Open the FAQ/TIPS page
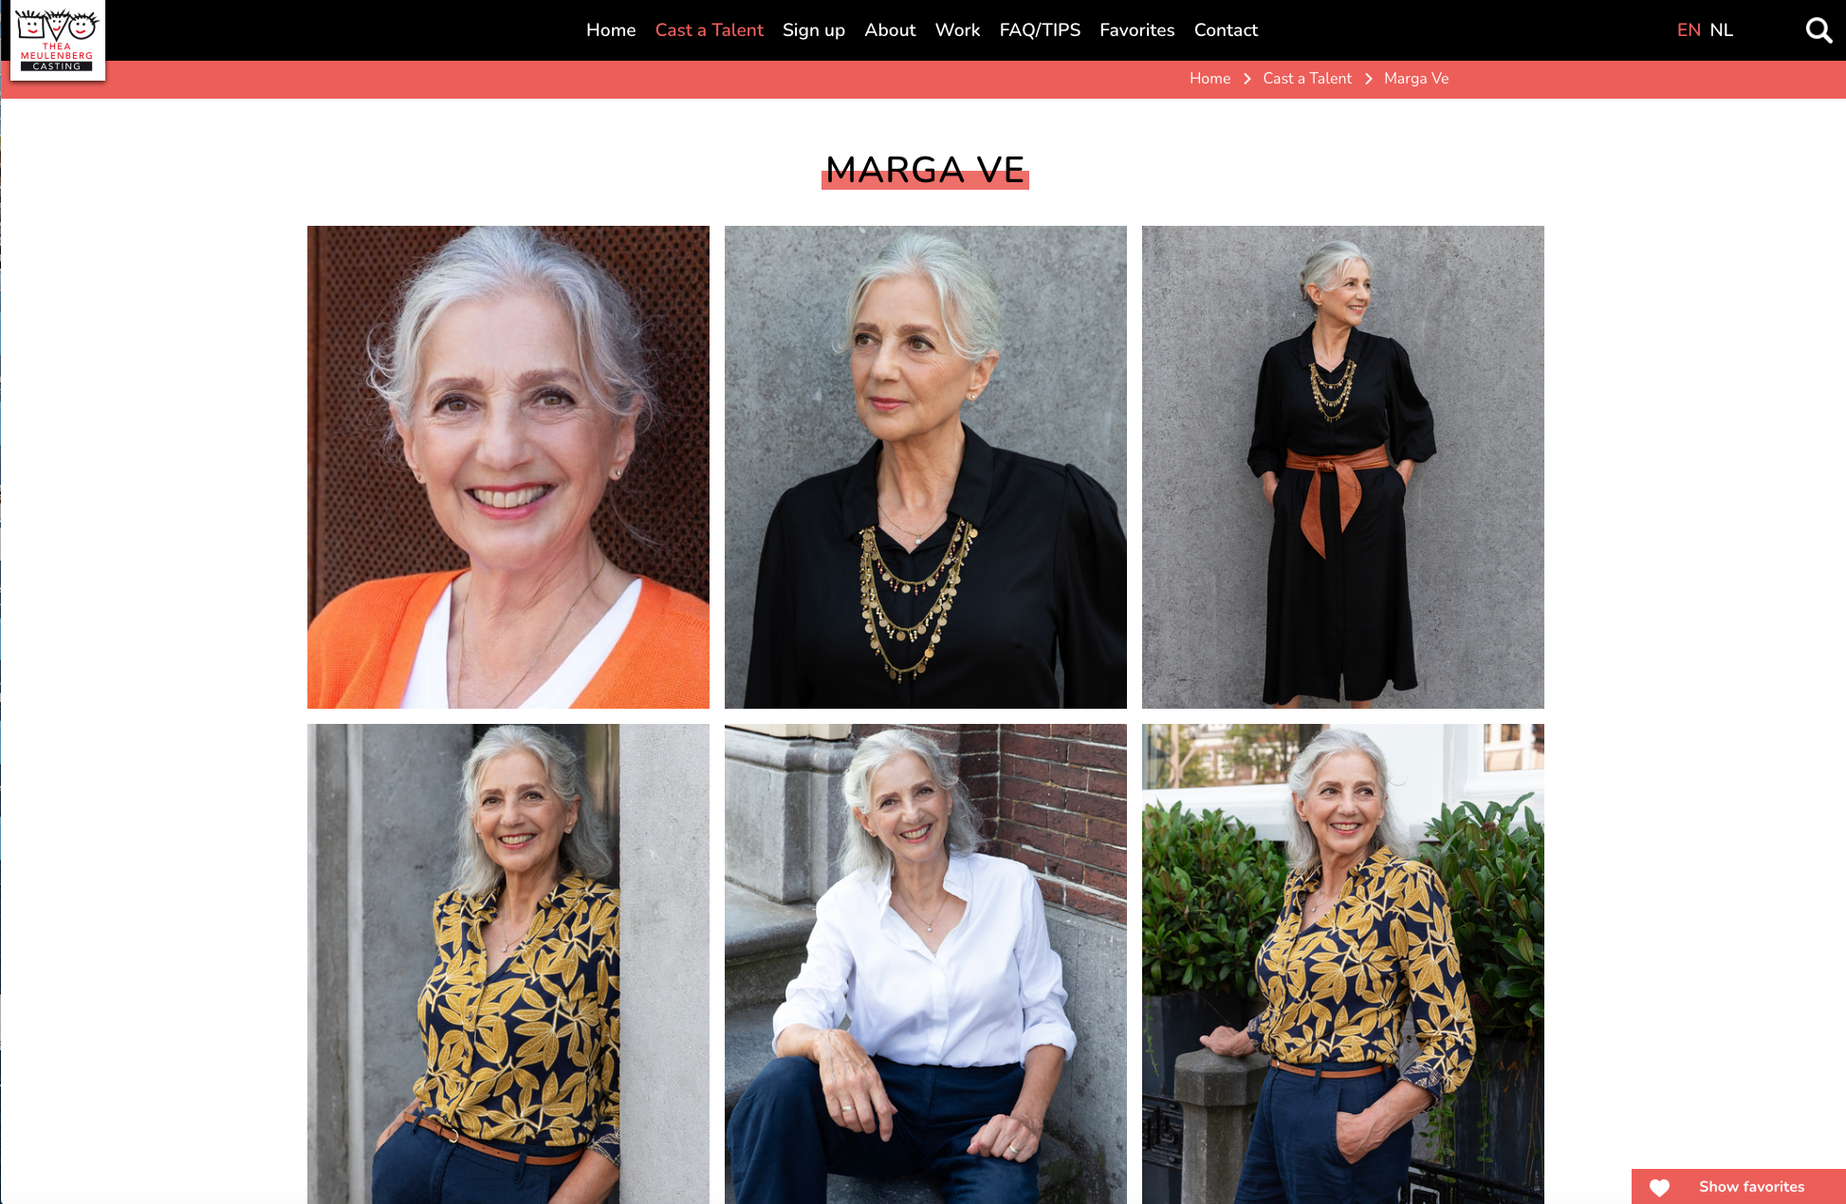This screenshot has height=1204, width=1846. [1040, 30]
